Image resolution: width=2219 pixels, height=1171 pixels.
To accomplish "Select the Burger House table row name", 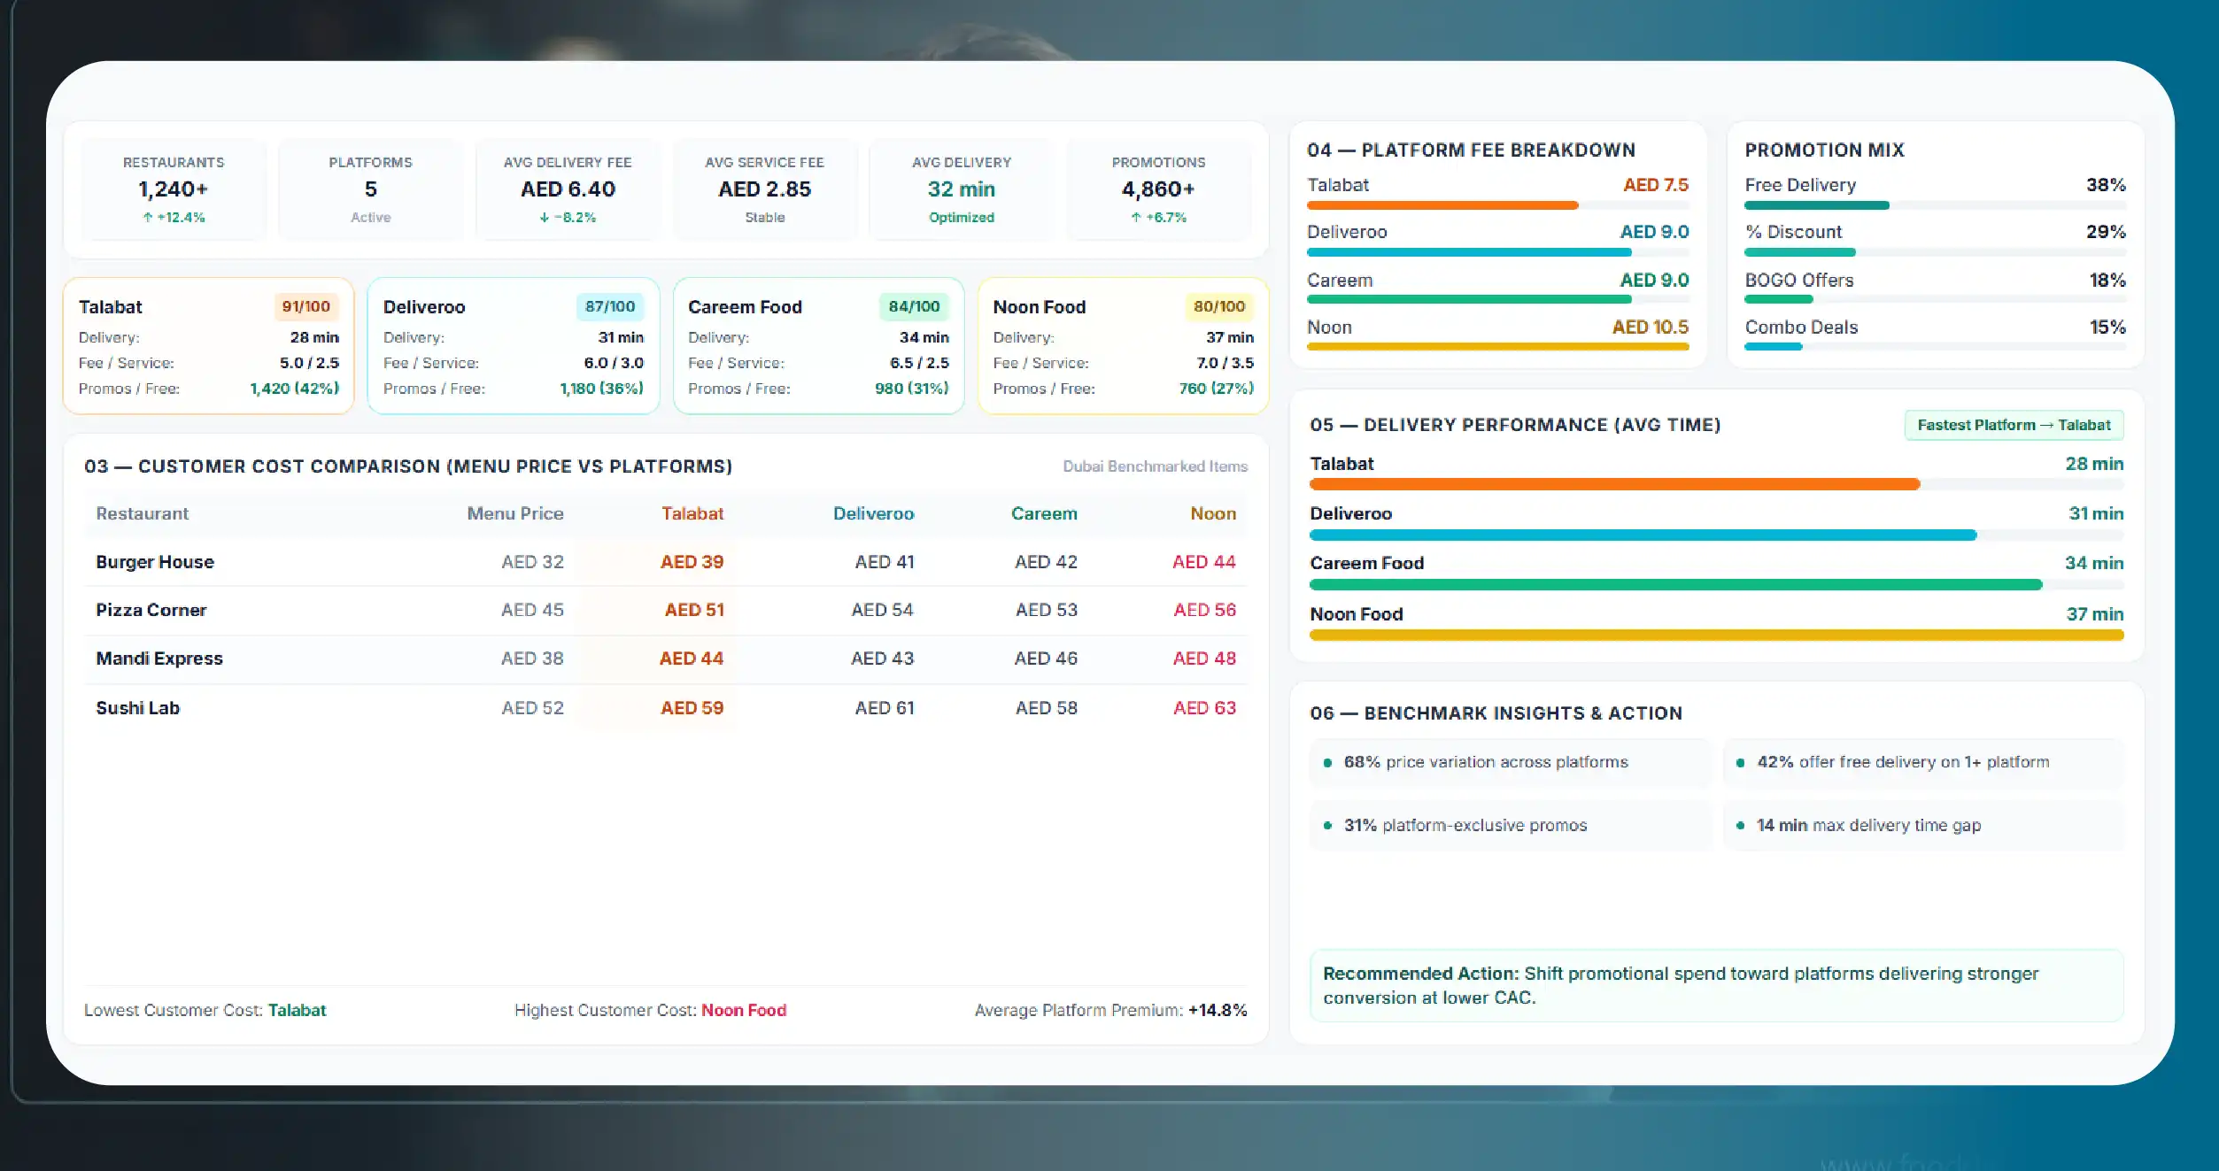I will point(155,562).
